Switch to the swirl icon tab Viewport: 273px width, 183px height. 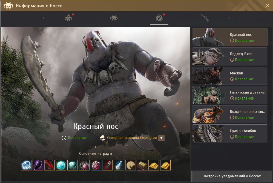coord(159,18)
